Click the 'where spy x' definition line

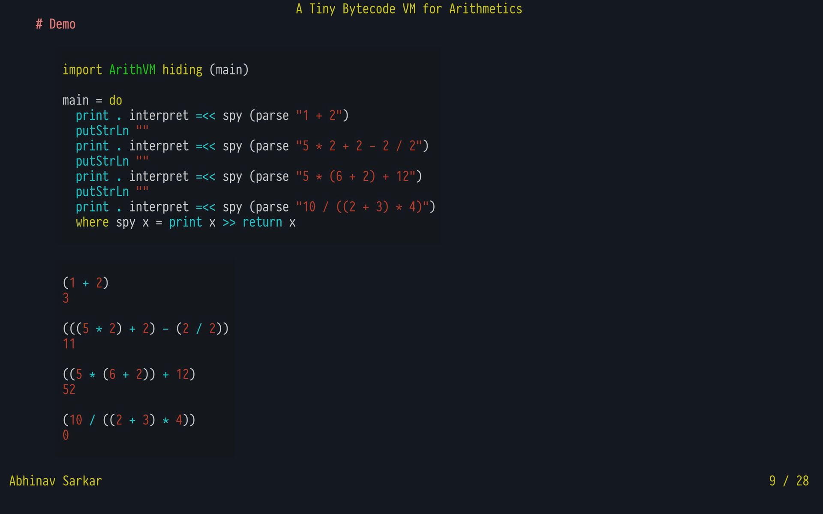point(185,222)
